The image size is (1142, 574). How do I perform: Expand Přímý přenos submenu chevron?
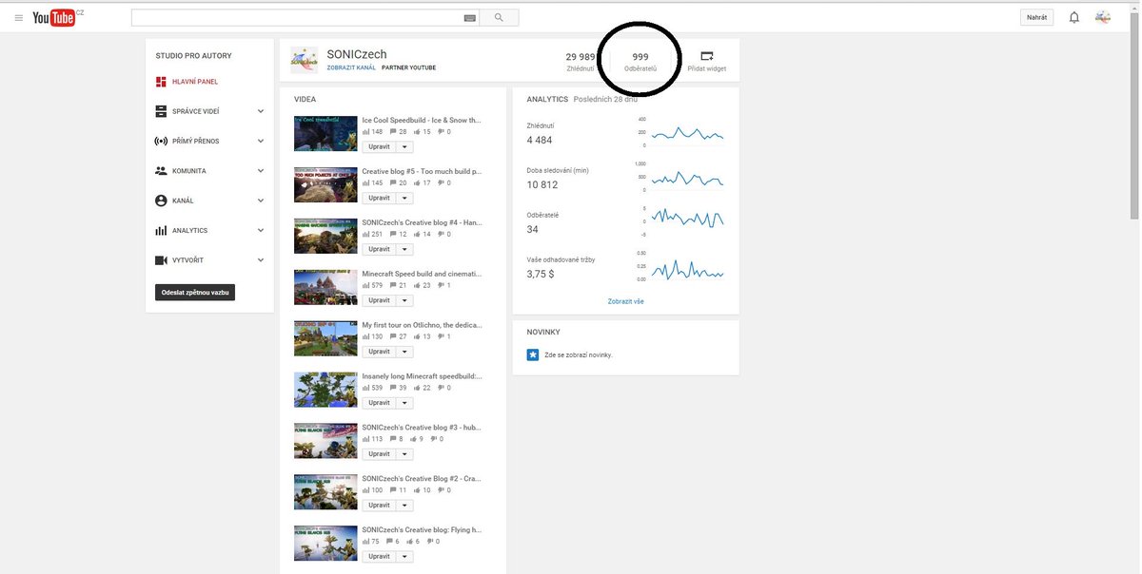pos(261,141)
